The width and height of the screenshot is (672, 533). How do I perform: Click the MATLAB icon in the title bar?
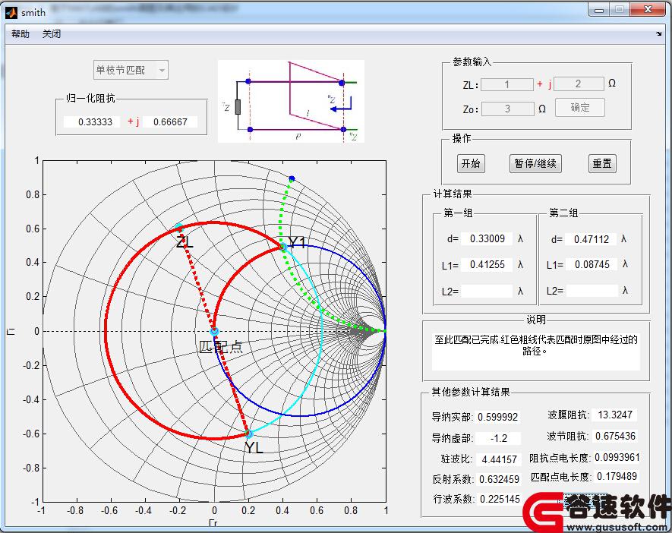[x=11, y=13]
